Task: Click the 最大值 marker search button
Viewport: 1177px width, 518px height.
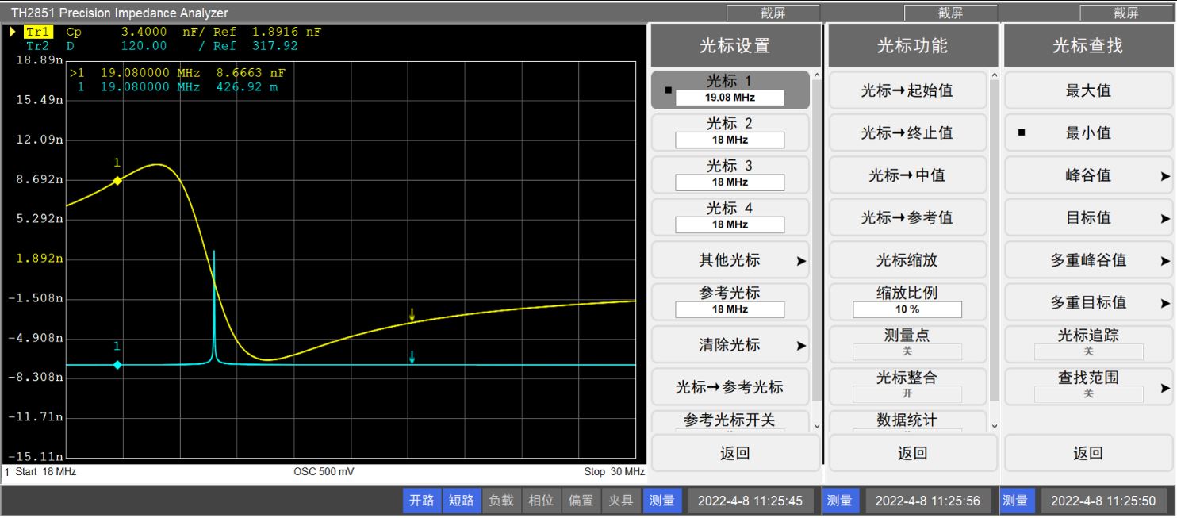Action: pyautogui.click(x=1087, y=90)
